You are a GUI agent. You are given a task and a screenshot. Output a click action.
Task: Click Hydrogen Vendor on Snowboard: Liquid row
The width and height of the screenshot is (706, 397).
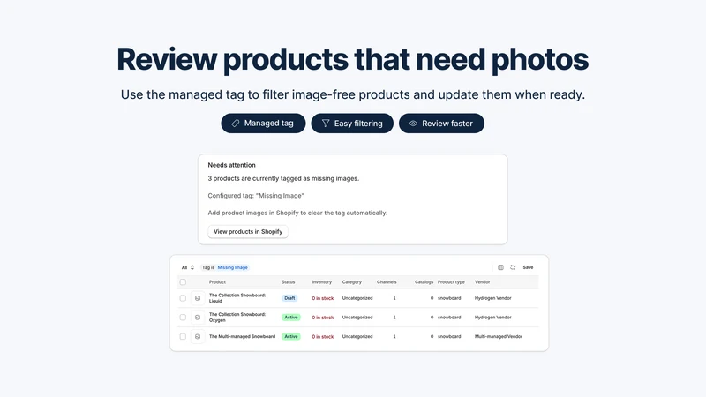[x=493, y=298]
